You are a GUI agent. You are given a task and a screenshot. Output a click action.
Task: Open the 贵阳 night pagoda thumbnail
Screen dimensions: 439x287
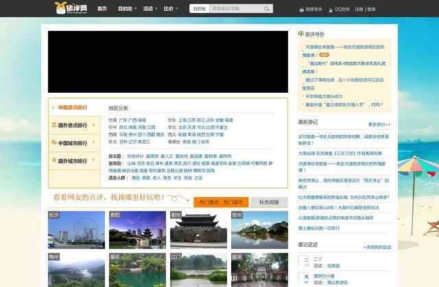click(x=137, y=230)
